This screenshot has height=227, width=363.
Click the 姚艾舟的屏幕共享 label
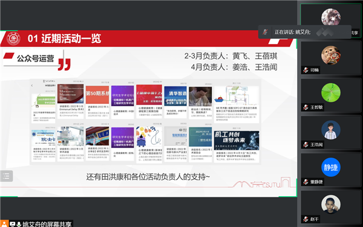click(47, 224)
